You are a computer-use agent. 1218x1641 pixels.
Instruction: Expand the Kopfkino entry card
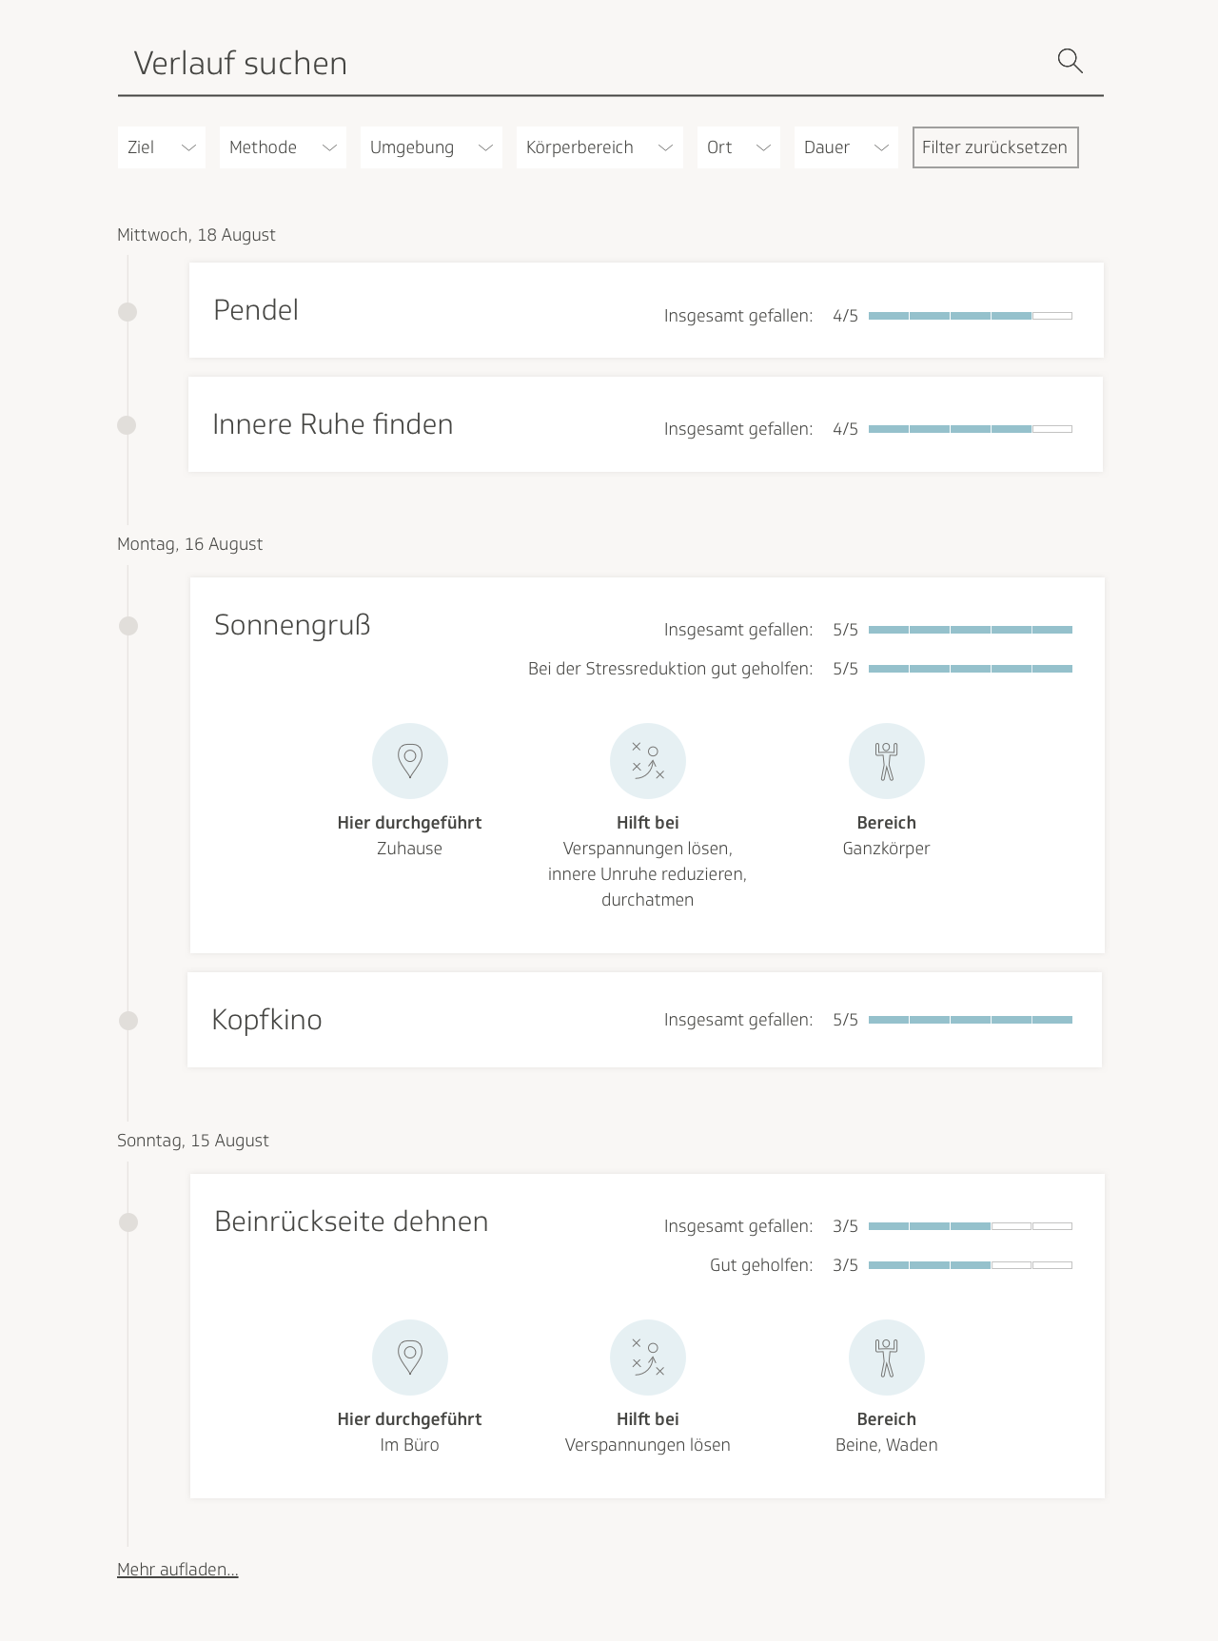pyautogui.click(x=644, y=1020)
